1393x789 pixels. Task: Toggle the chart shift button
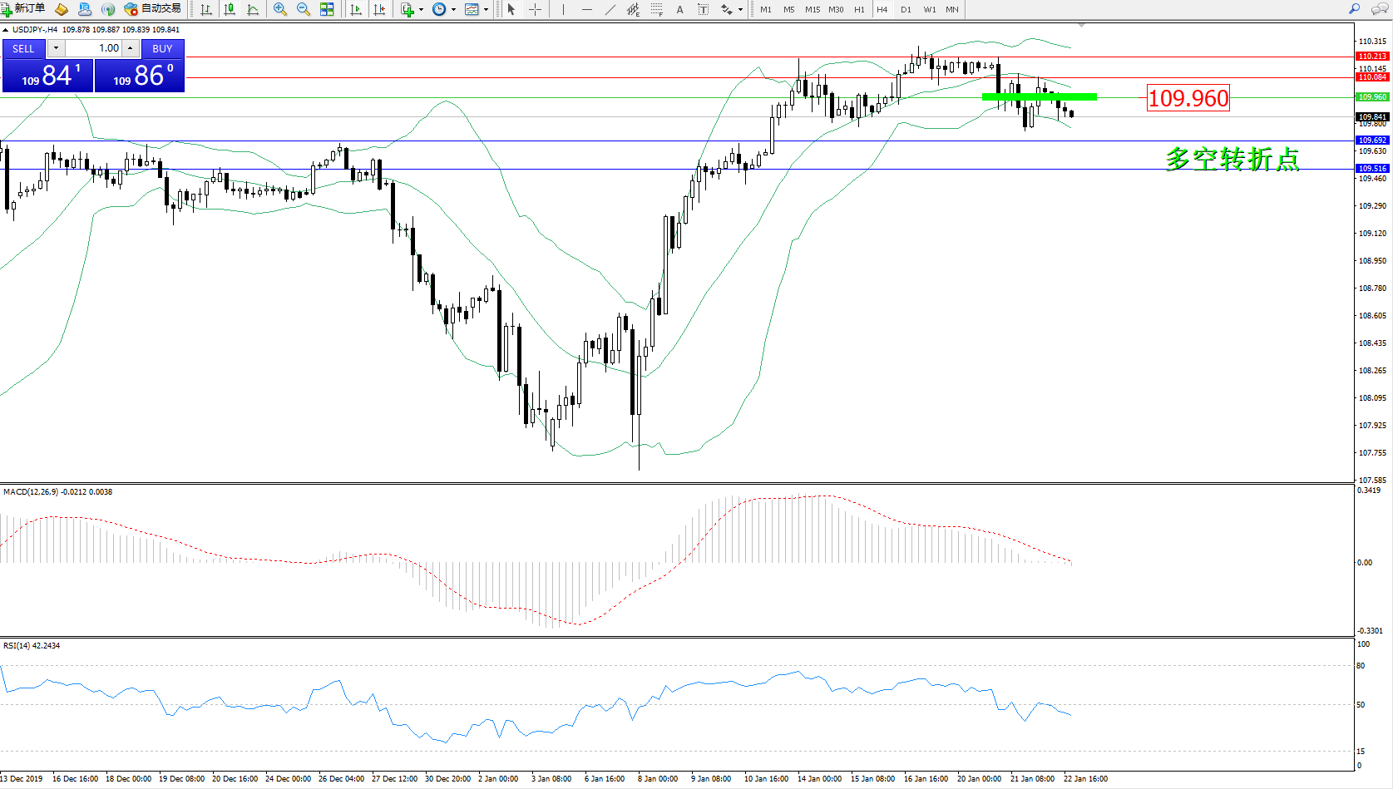379,9
